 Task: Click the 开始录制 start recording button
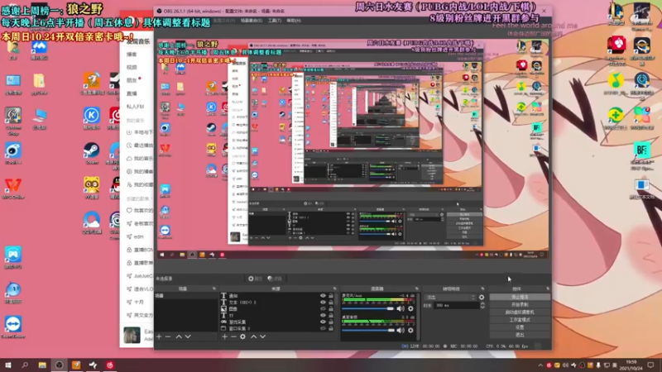[520, 304]
